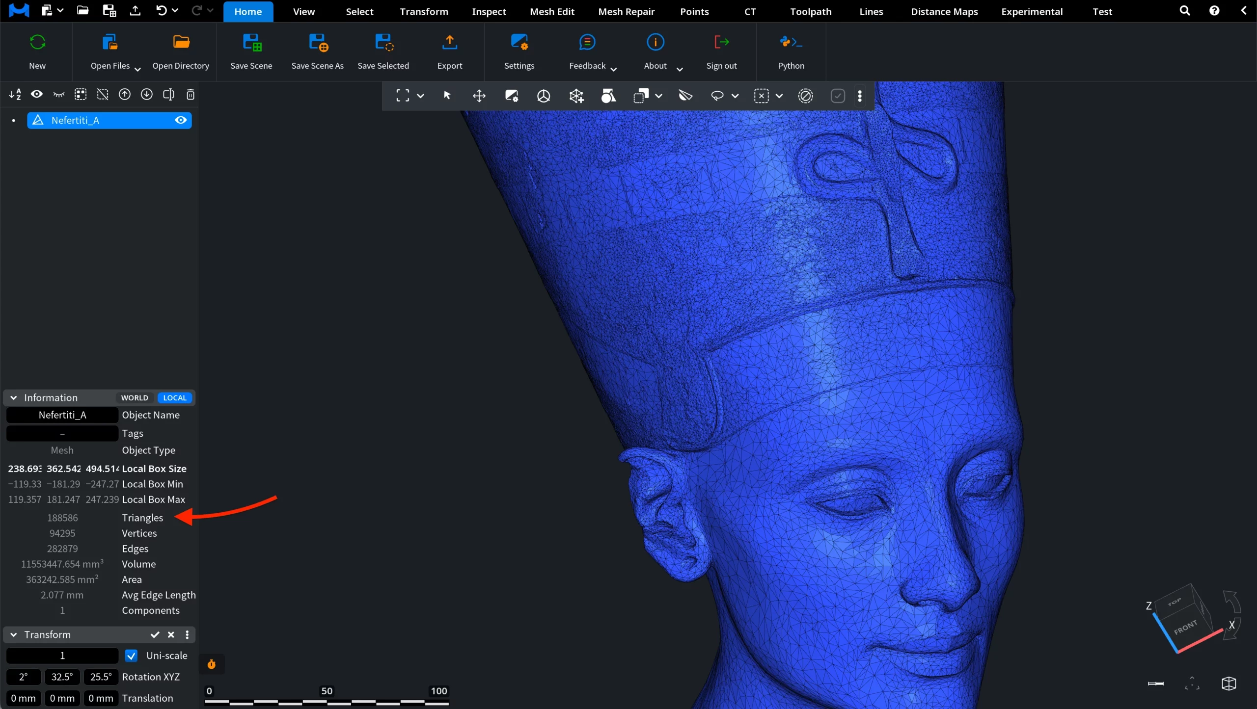Viewport: 1257px width, 709px height.
Task: Click the scale ruler icon at bottom right
Action: coord(1156,683)
